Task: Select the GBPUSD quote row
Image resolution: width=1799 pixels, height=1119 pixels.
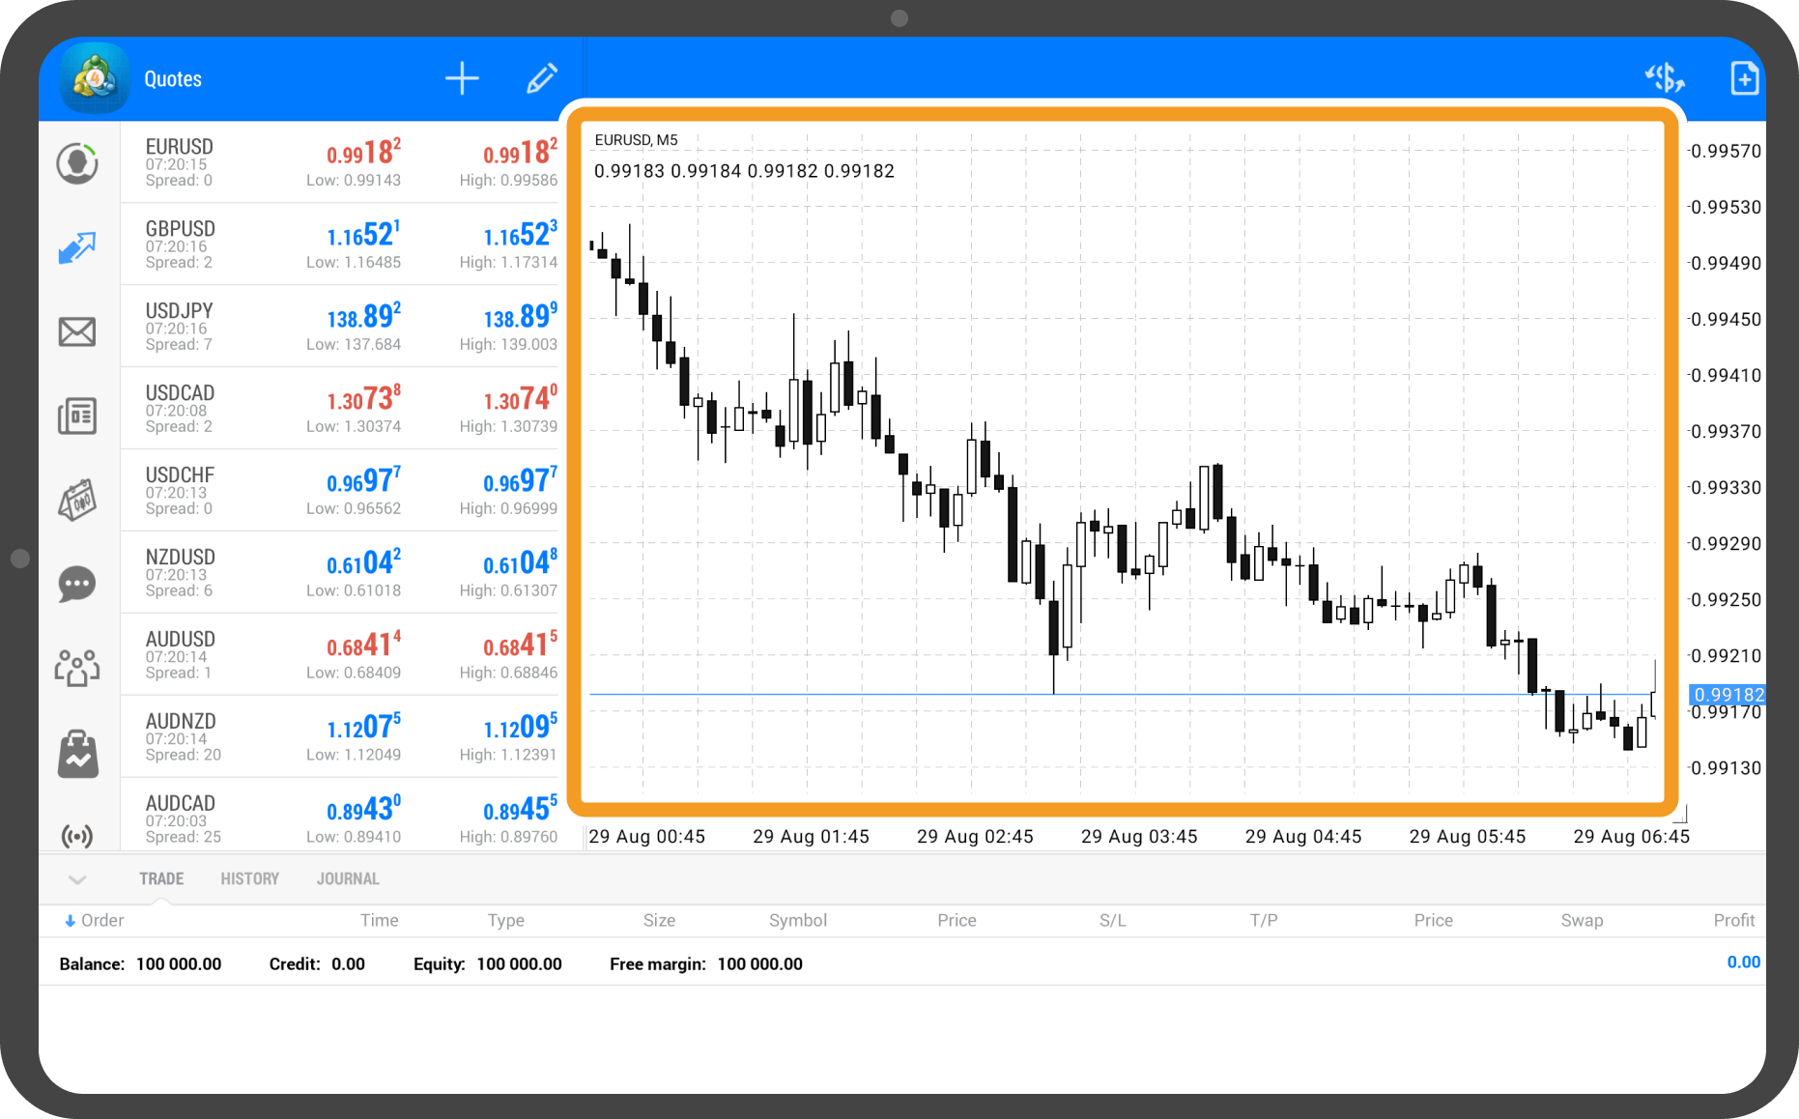Action: pyautogui.click(x=340, y=244)
